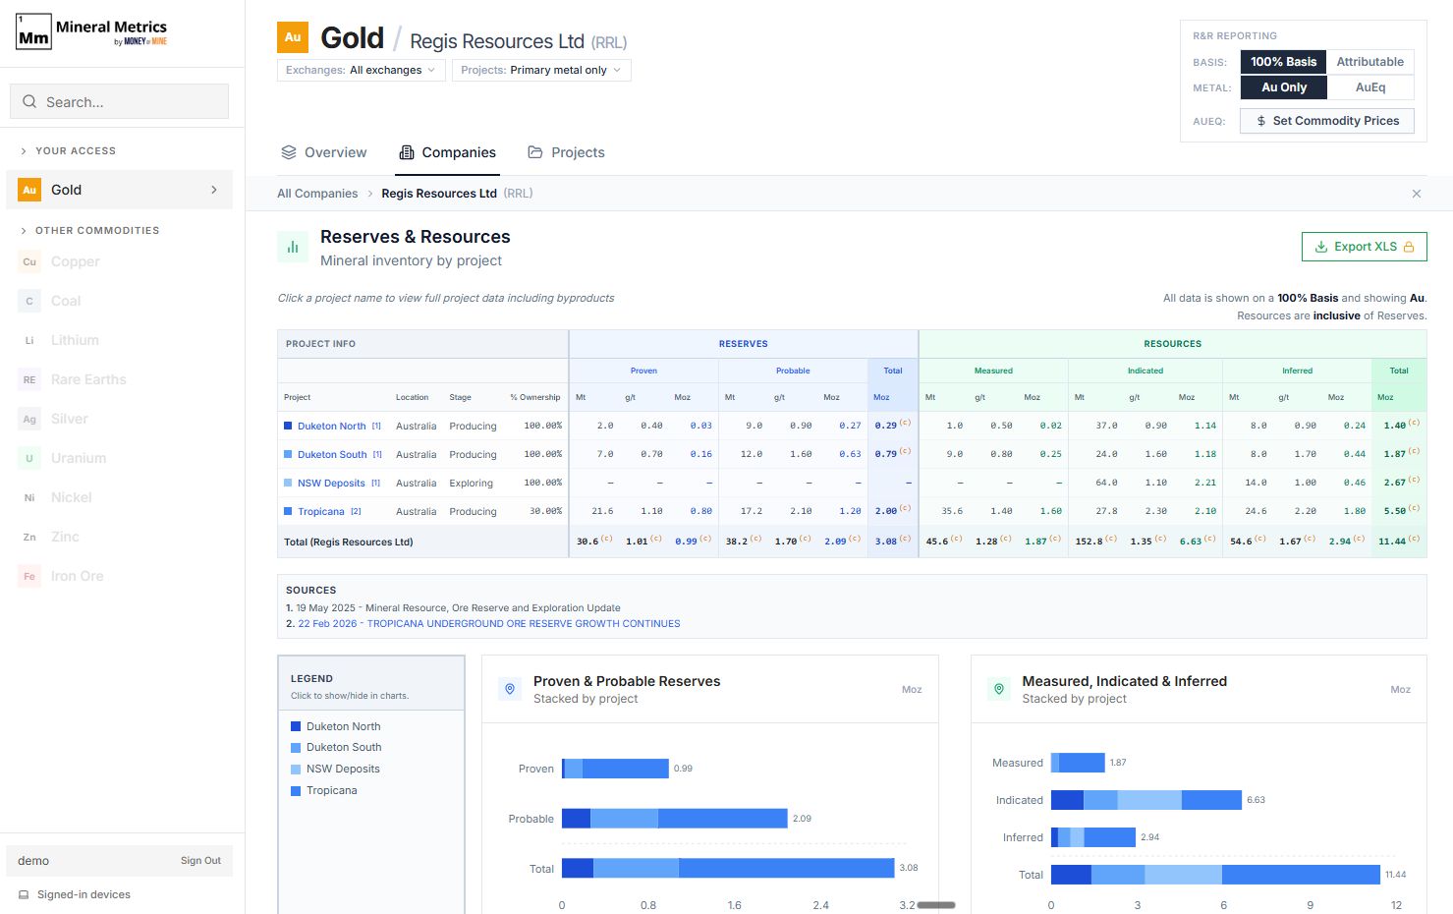Click footnote [1] beside Duketon North
Viewport: 1453px width, 914px height.
[376, 427]
